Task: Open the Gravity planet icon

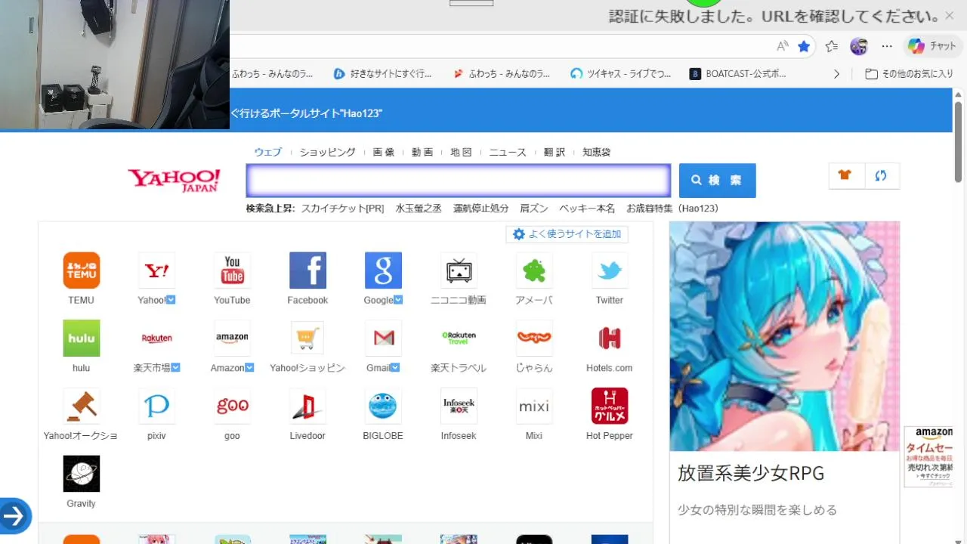Action: 82,474
